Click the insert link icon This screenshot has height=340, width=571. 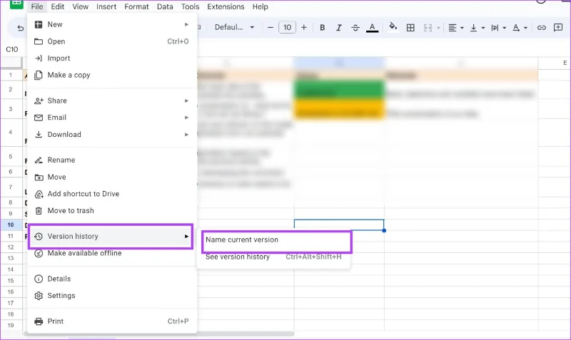pyautogui.click(x=542, y=28)
